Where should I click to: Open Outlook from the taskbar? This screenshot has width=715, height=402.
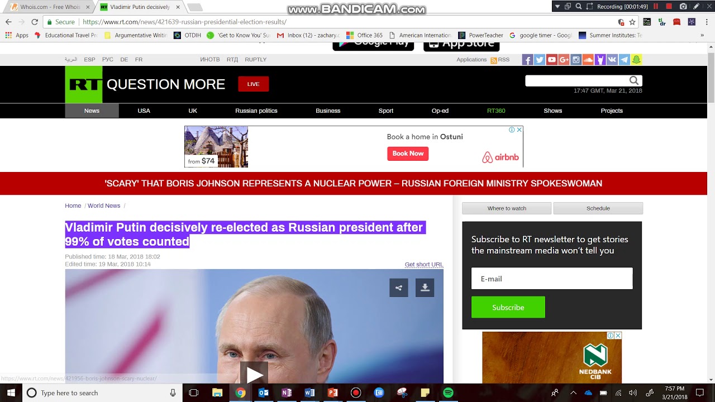[x=263, y=393]
